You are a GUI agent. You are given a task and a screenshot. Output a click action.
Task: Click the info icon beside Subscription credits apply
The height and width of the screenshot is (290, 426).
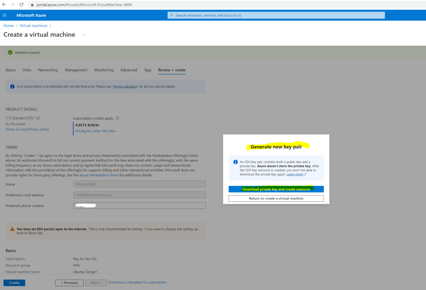117,118
